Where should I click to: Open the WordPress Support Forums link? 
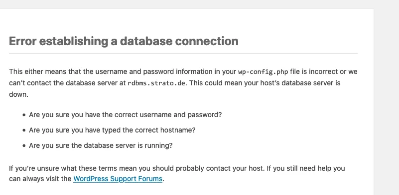(118, 179)
